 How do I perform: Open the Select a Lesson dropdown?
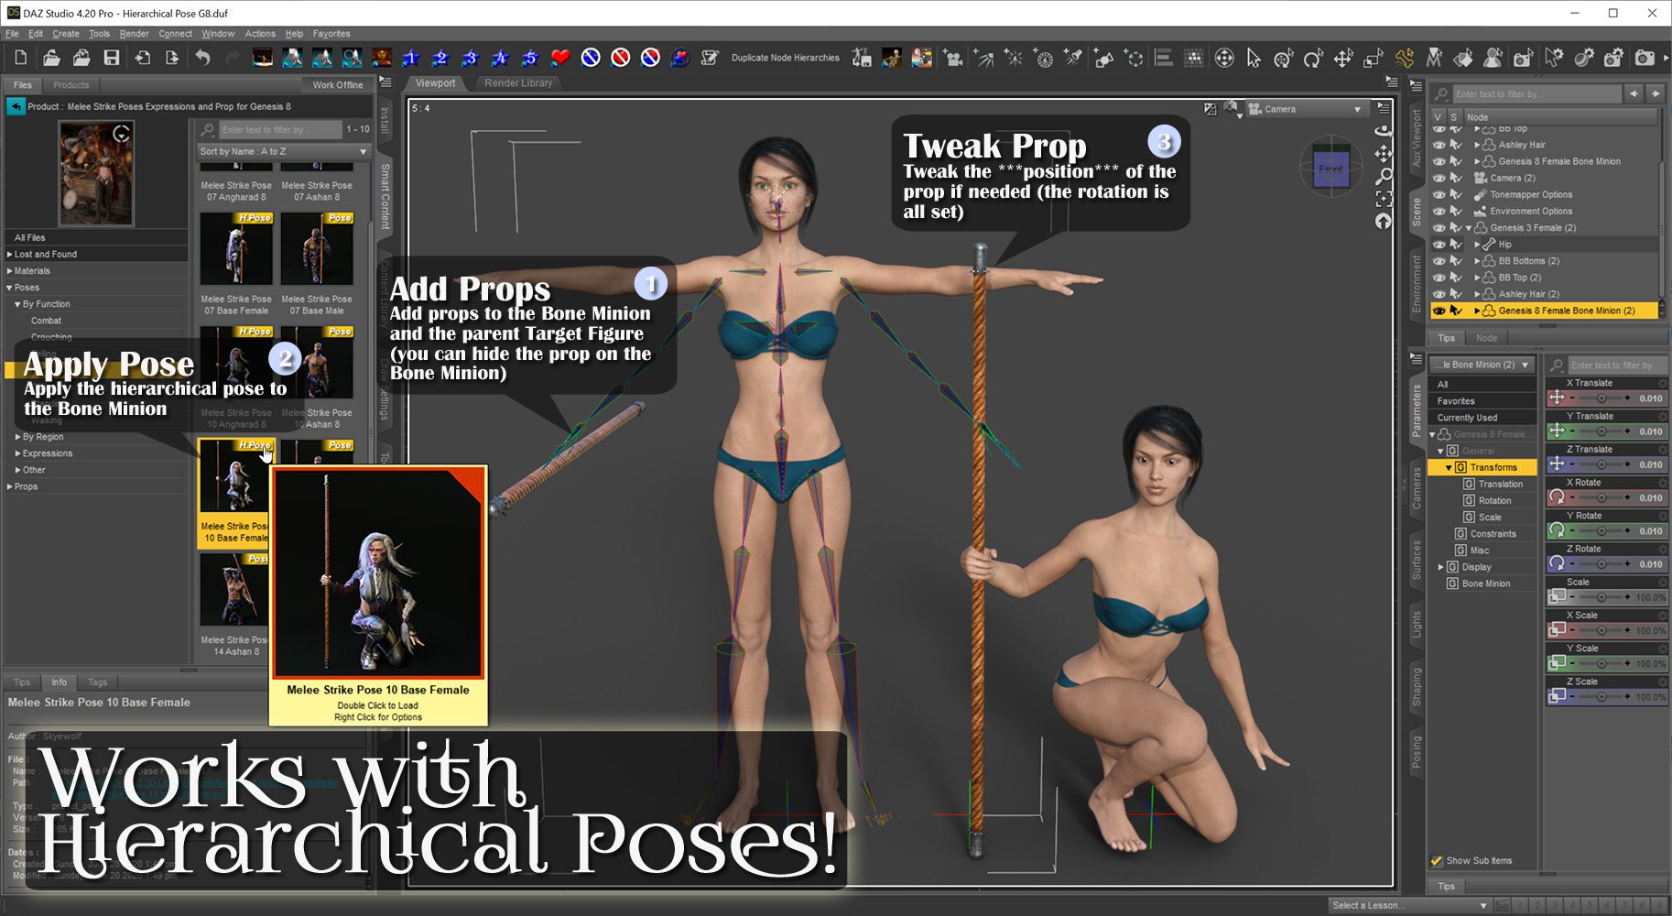[1408, 905]
